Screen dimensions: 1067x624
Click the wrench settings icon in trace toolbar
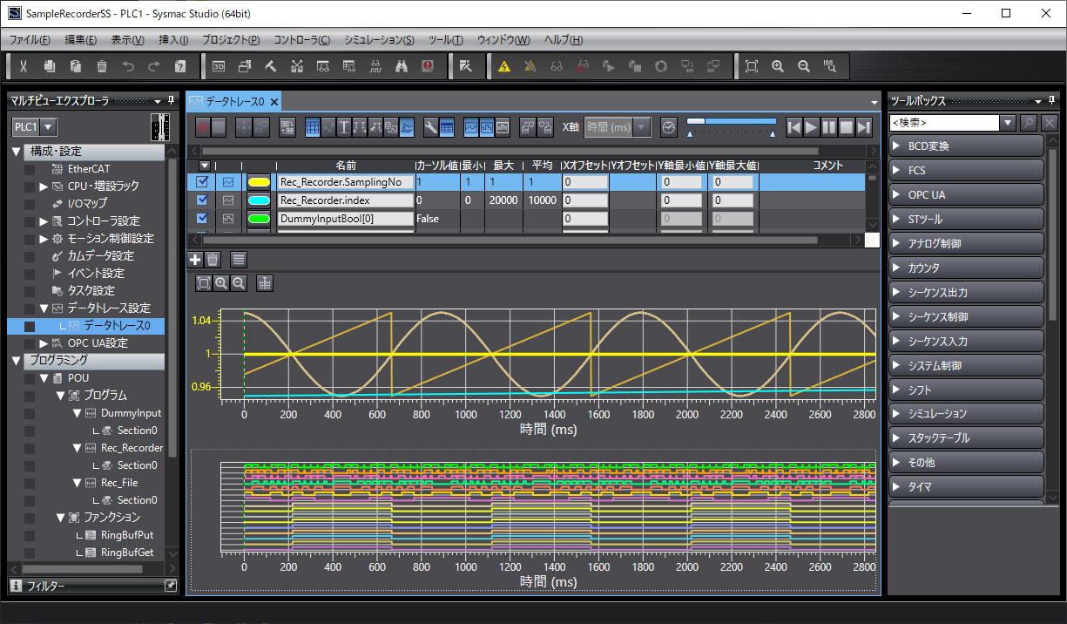[430, 127]
